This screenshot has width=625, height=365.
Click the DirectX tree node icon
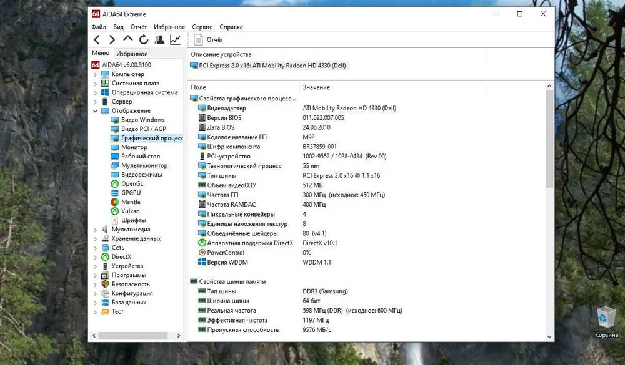click(105, 257)
